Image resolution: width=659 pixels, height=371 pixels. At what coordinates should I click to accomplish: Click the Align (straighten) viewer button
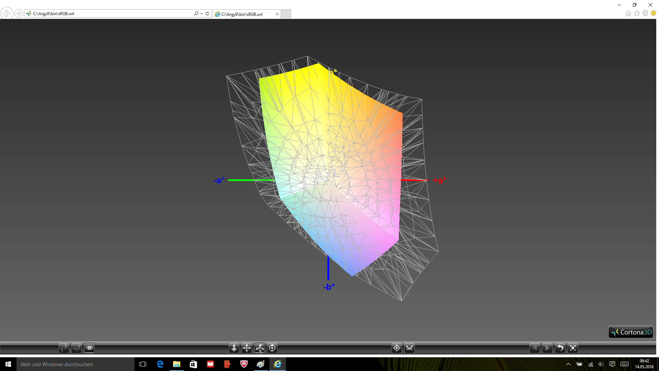(x=409, y=348)
